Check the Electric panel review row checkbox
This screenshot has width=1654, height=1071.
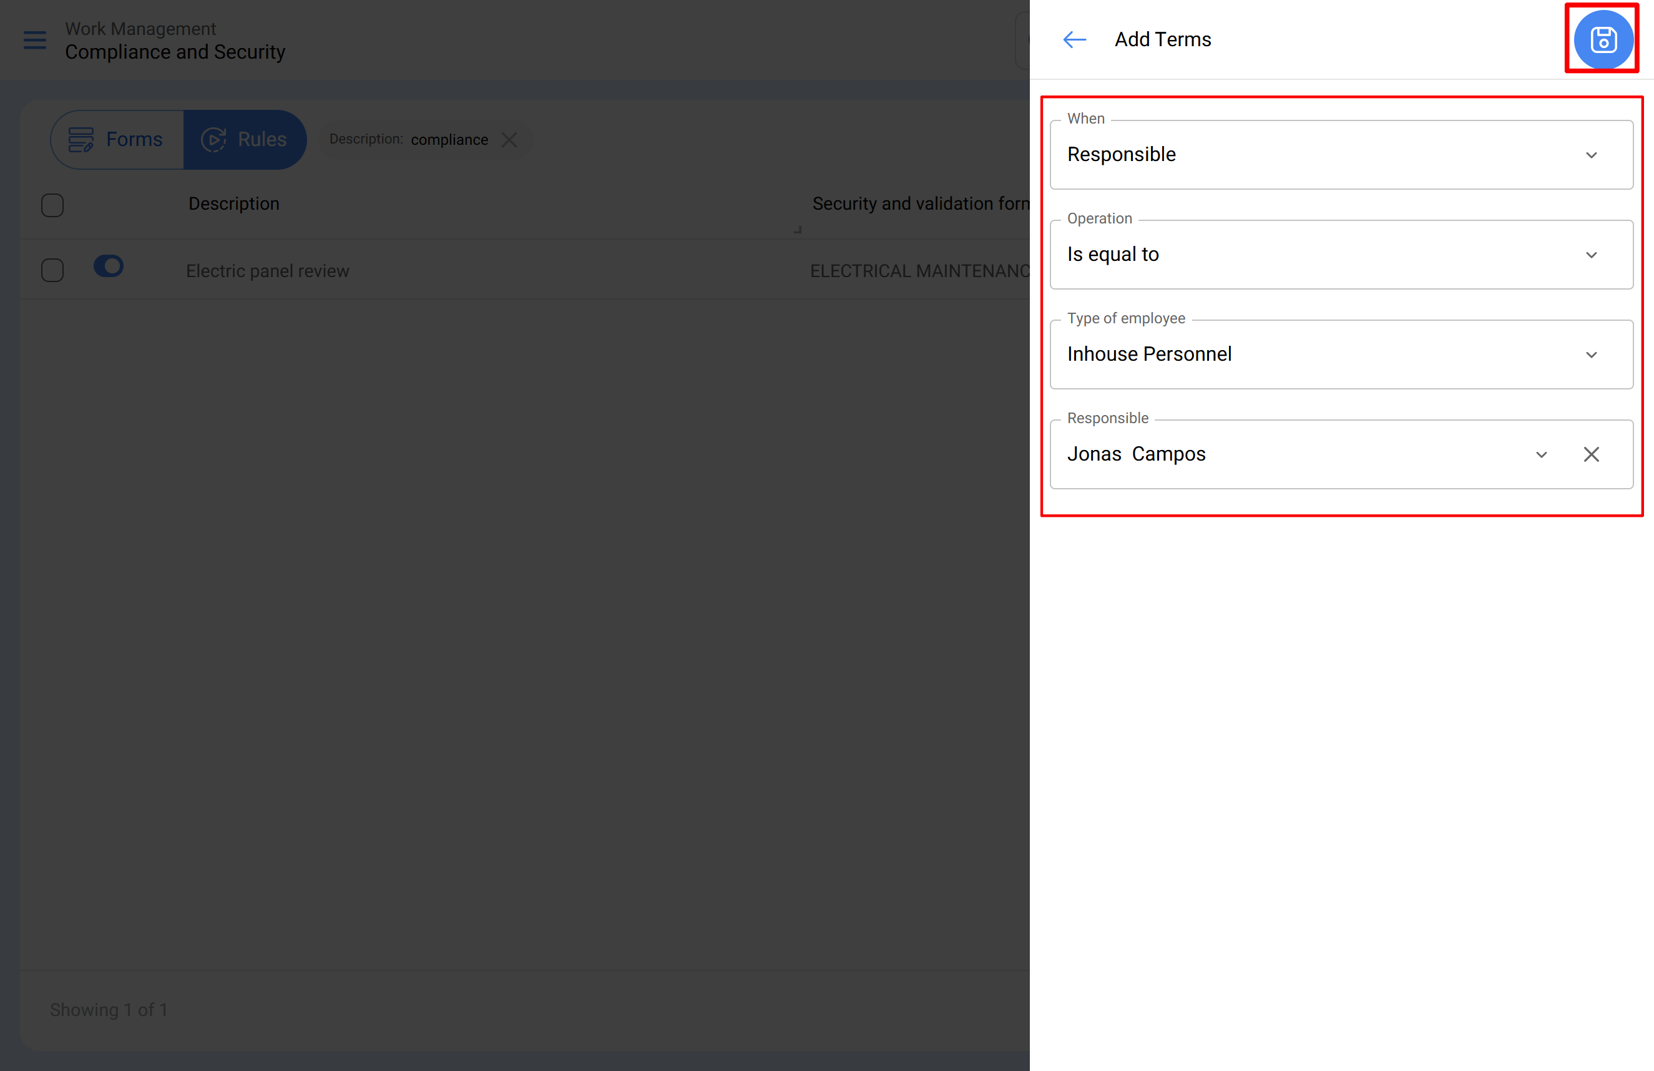52,270
